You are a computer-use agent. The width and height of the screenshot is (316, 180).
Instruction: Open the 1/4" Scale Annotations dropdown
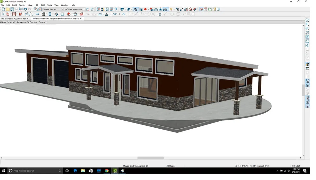74,9
